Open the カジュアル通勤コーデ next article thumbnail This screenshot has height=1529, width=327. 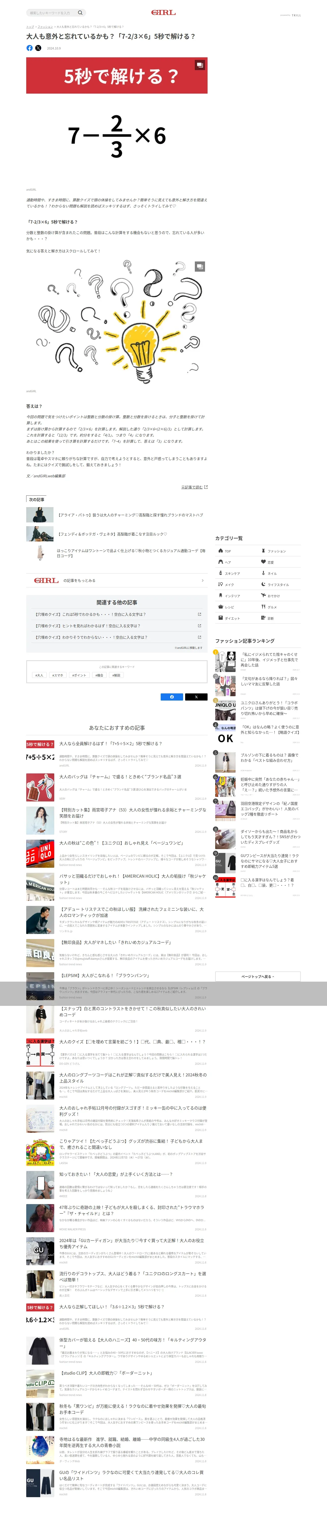click(40, 553)
